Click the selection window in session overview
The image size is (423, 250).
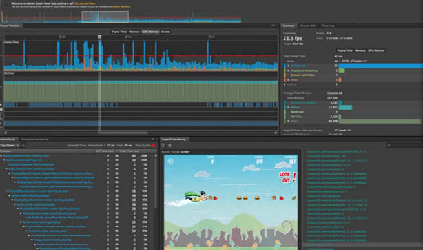[105, 16]
